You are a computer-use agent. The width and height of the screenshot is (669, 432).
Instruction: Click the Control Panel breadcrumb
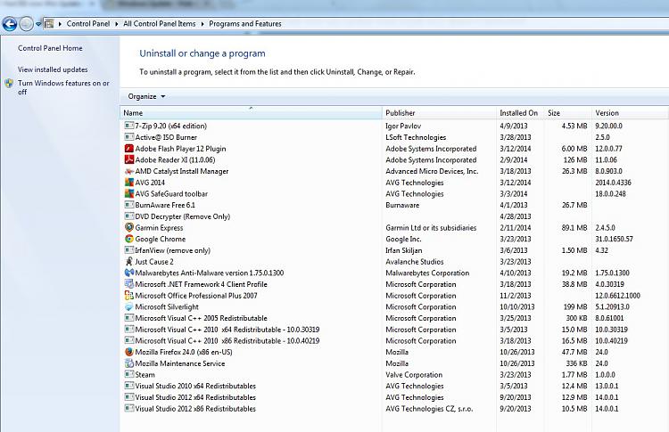(88, 24)
